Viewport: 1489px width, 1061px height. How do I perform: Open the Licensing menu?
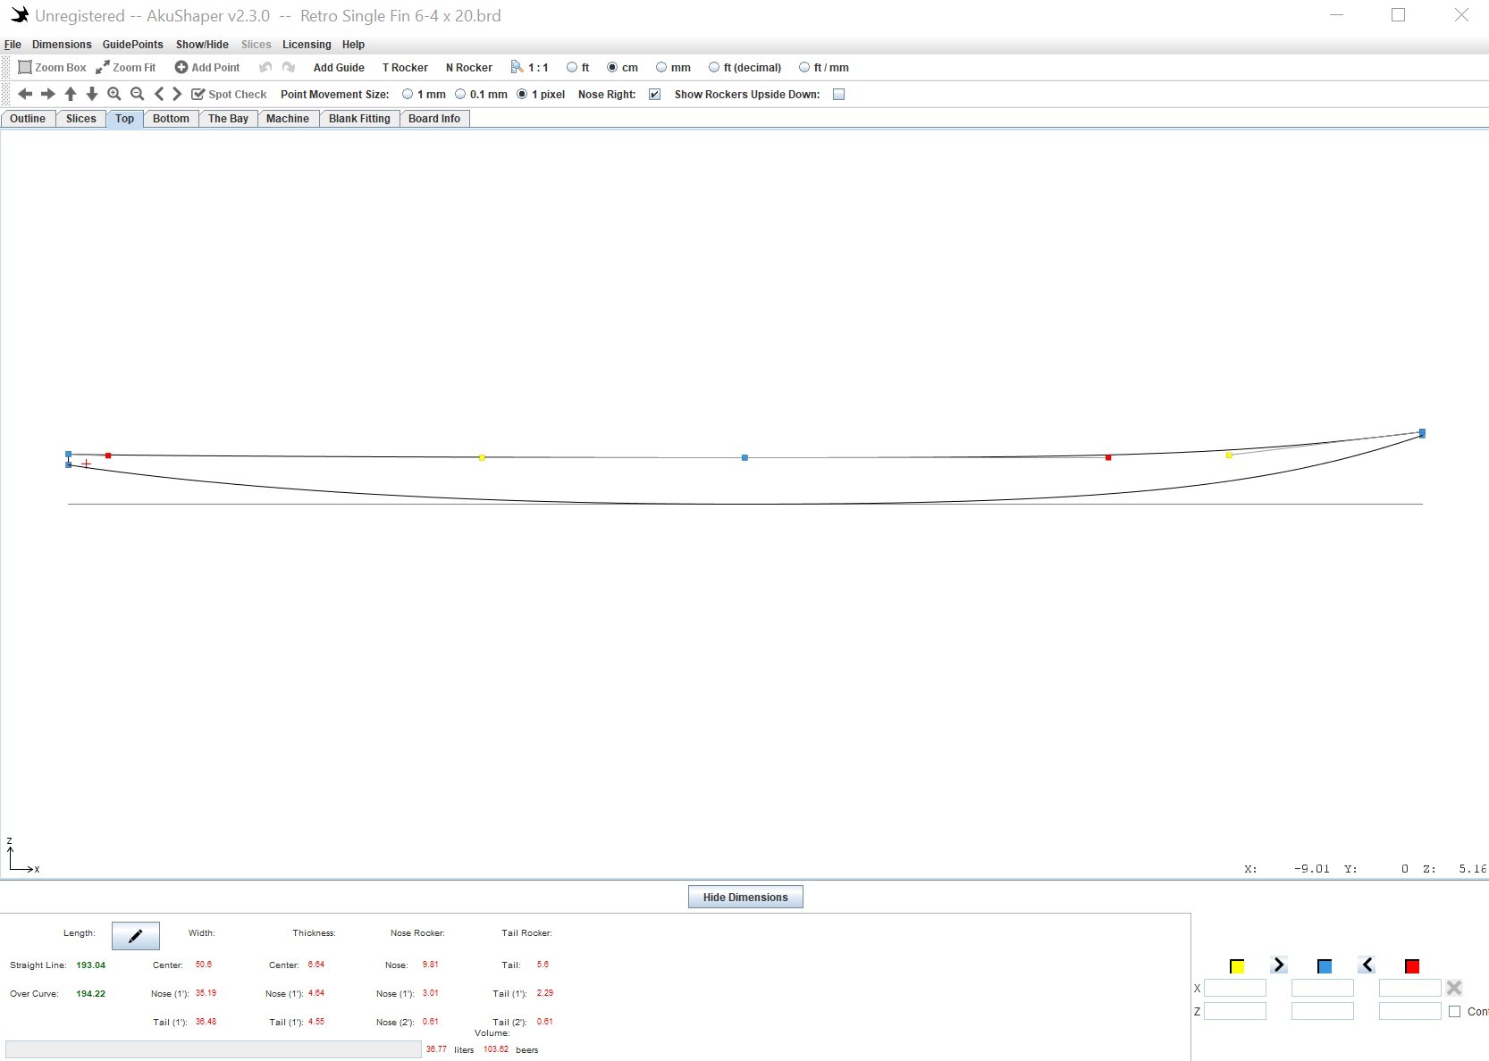pos(307,45)
